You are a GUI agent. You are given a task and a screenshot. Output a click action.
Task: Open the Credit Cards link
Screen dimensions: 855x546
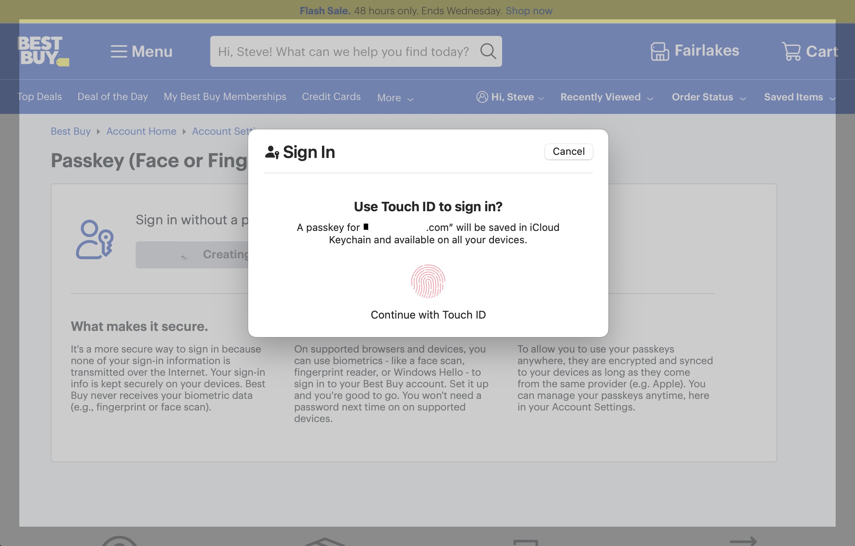point(331,97)
